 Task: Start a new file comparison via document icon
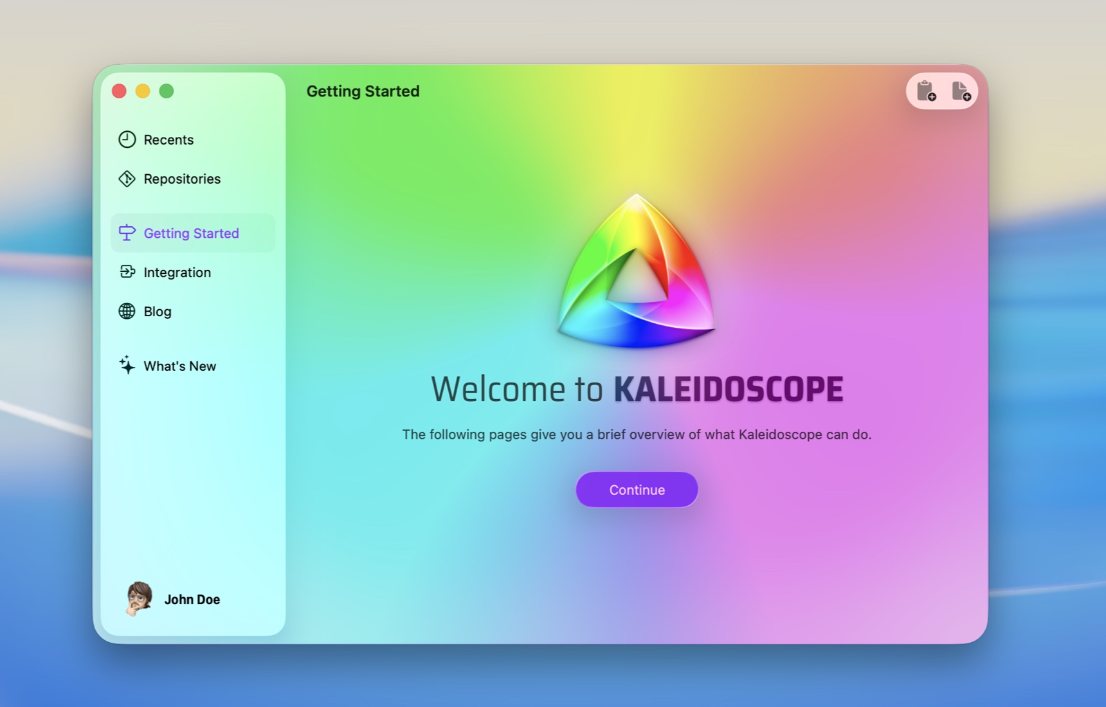959,91
